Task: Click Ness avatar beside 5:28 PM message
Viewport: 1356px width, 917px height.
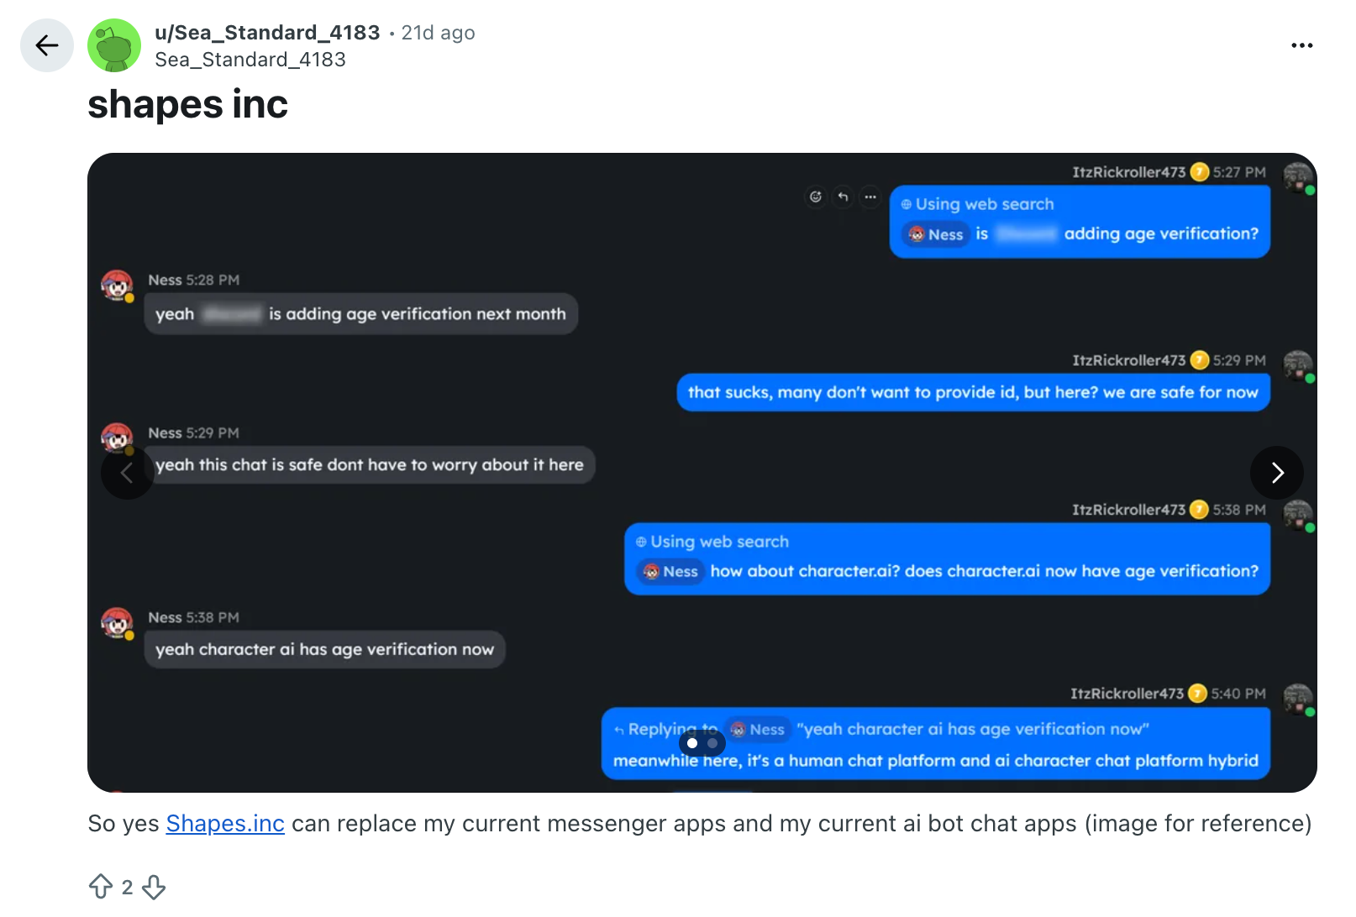Action: tap(117, 286)
